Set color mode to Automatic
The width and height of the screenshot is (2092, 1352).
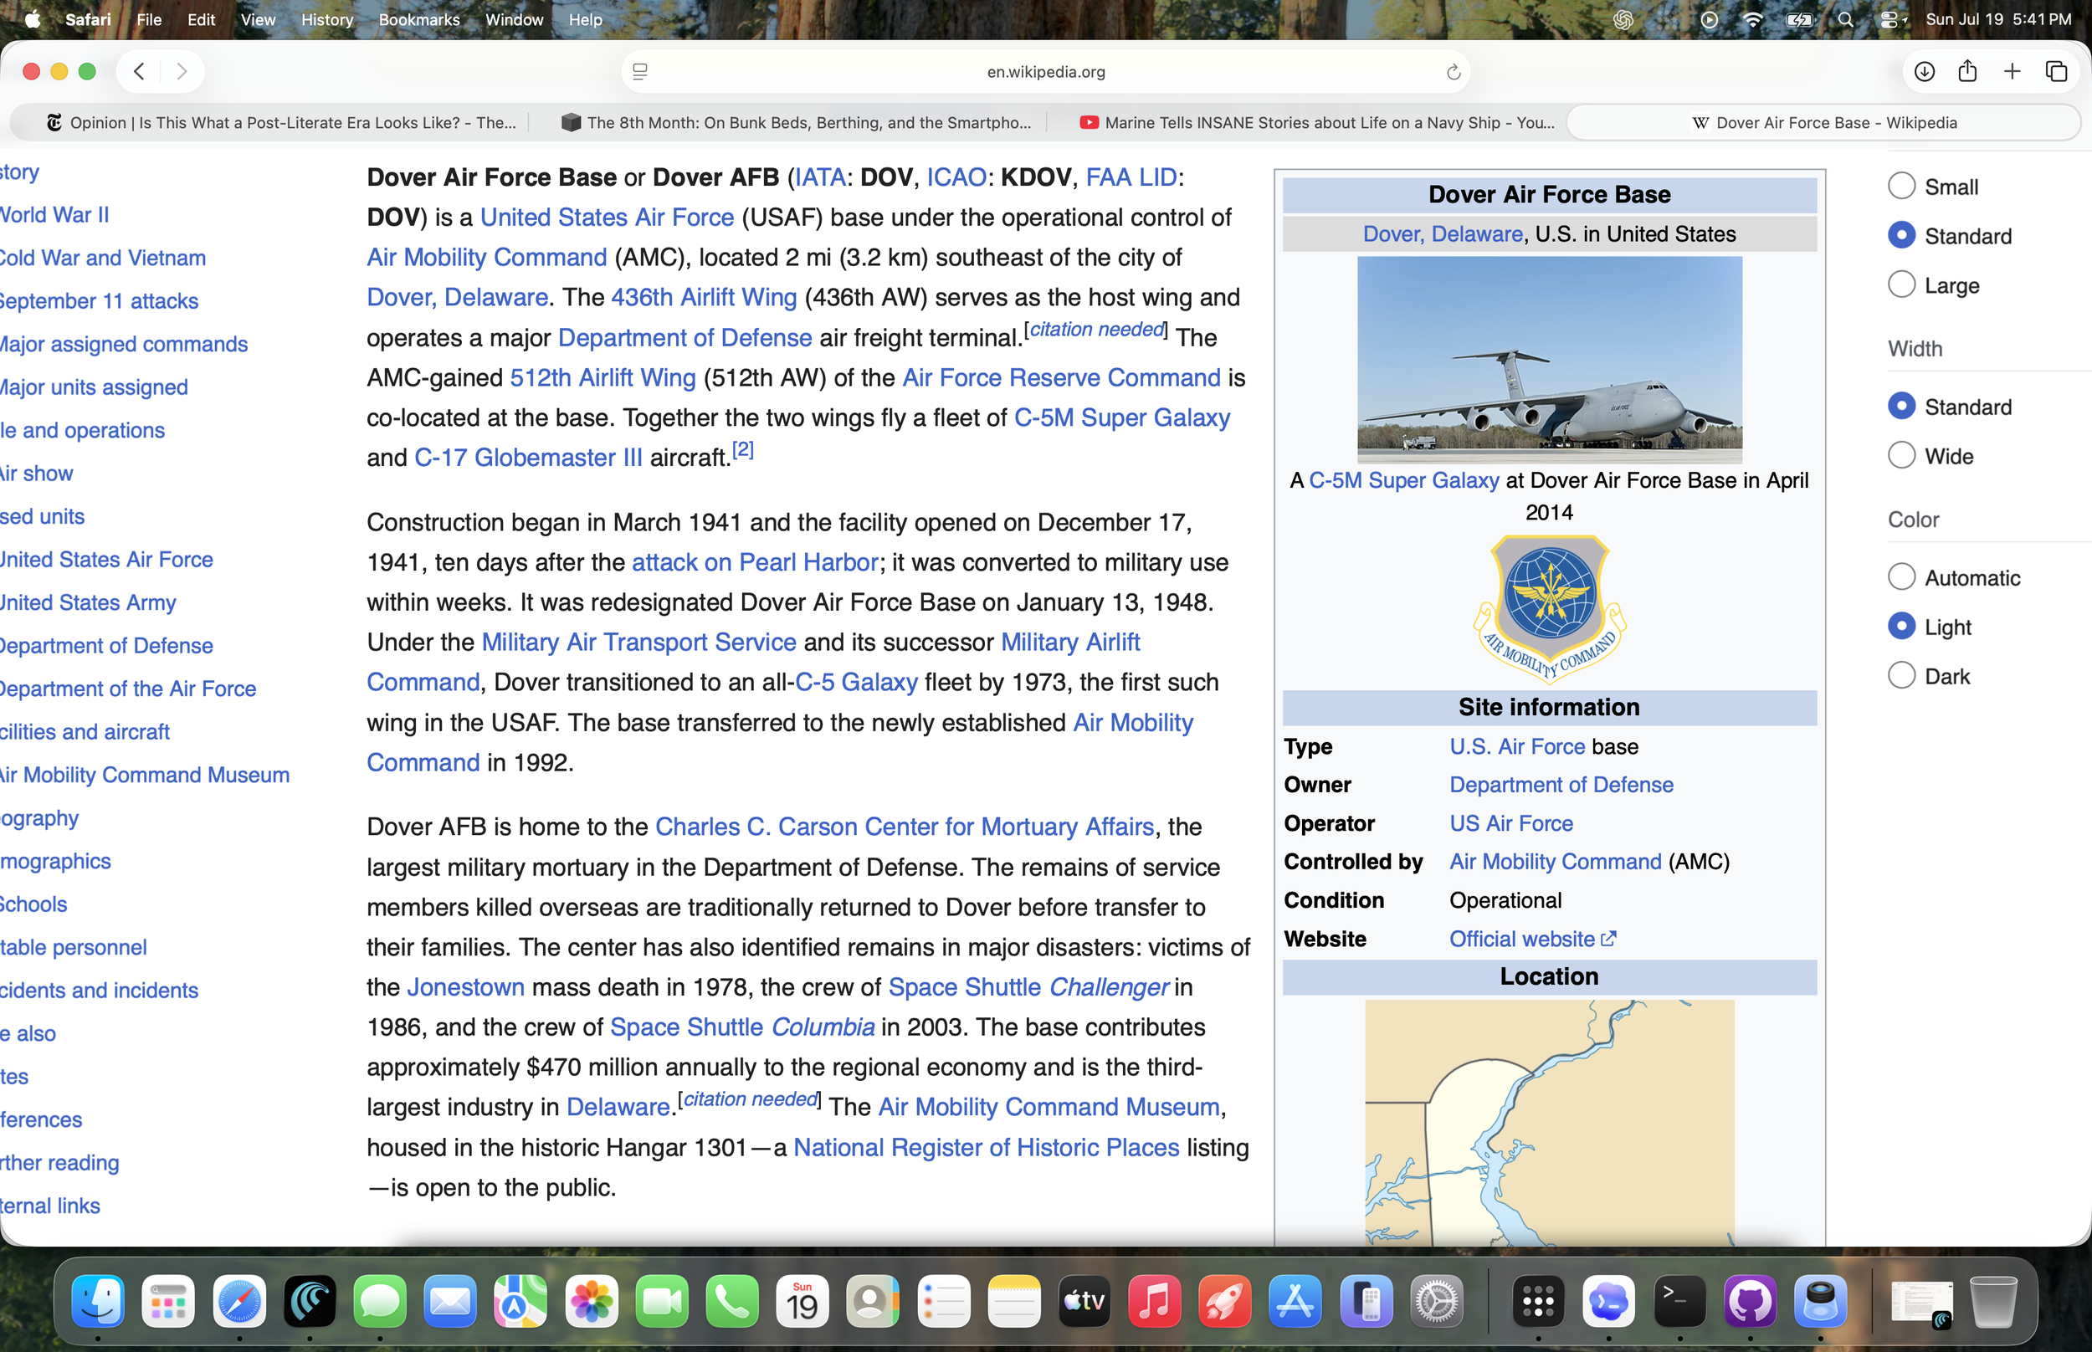coord(1900,577)
